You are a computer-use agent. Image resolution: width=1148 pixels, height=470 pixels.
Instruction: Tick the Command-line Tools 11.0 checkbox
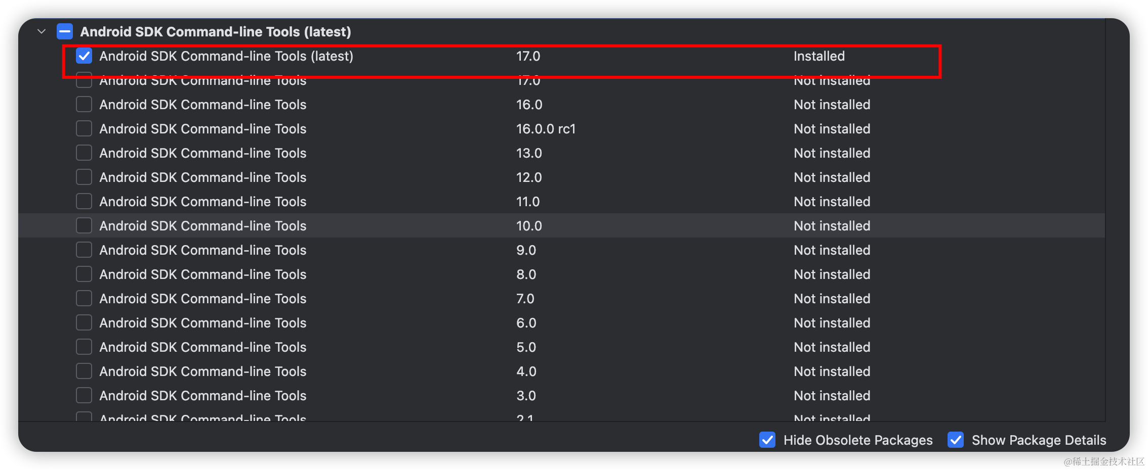click(84, 202)
